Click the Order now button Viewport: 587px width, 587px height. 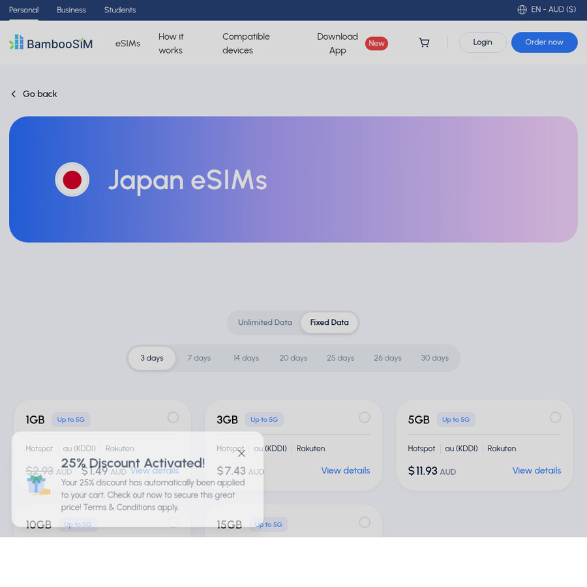tap(544, 42)
